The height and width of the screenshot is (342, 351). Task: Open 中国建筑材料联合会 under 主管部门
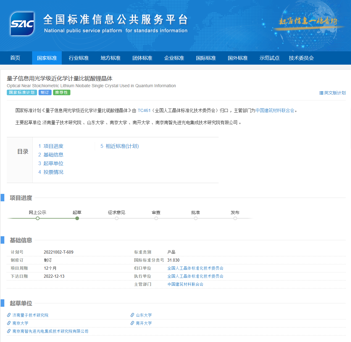click(185, 284)
